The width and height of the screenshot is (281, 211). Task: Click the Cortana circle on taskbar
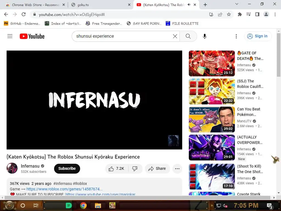pyautogui.click(x=23, y=206)
